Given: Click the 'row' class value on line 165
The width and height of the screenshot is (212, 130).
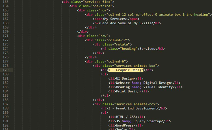Looking at the screenshot, I should pos(103,10).
